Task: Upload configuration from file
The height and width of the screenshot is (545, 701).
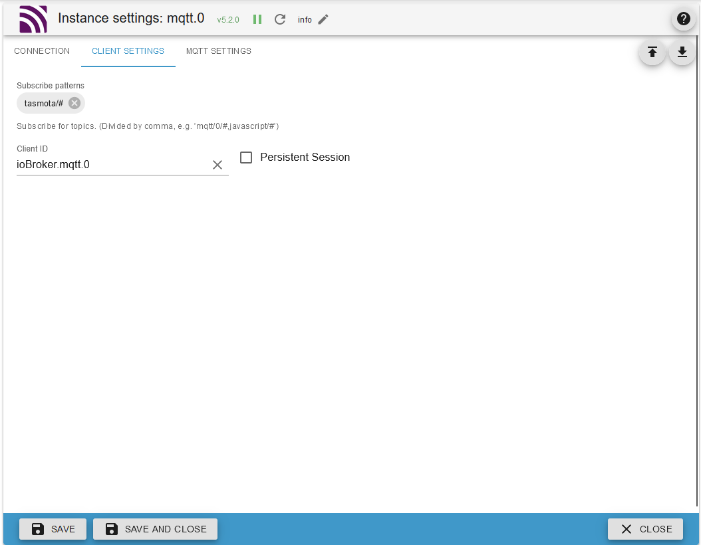Action: tap(652, 53)
